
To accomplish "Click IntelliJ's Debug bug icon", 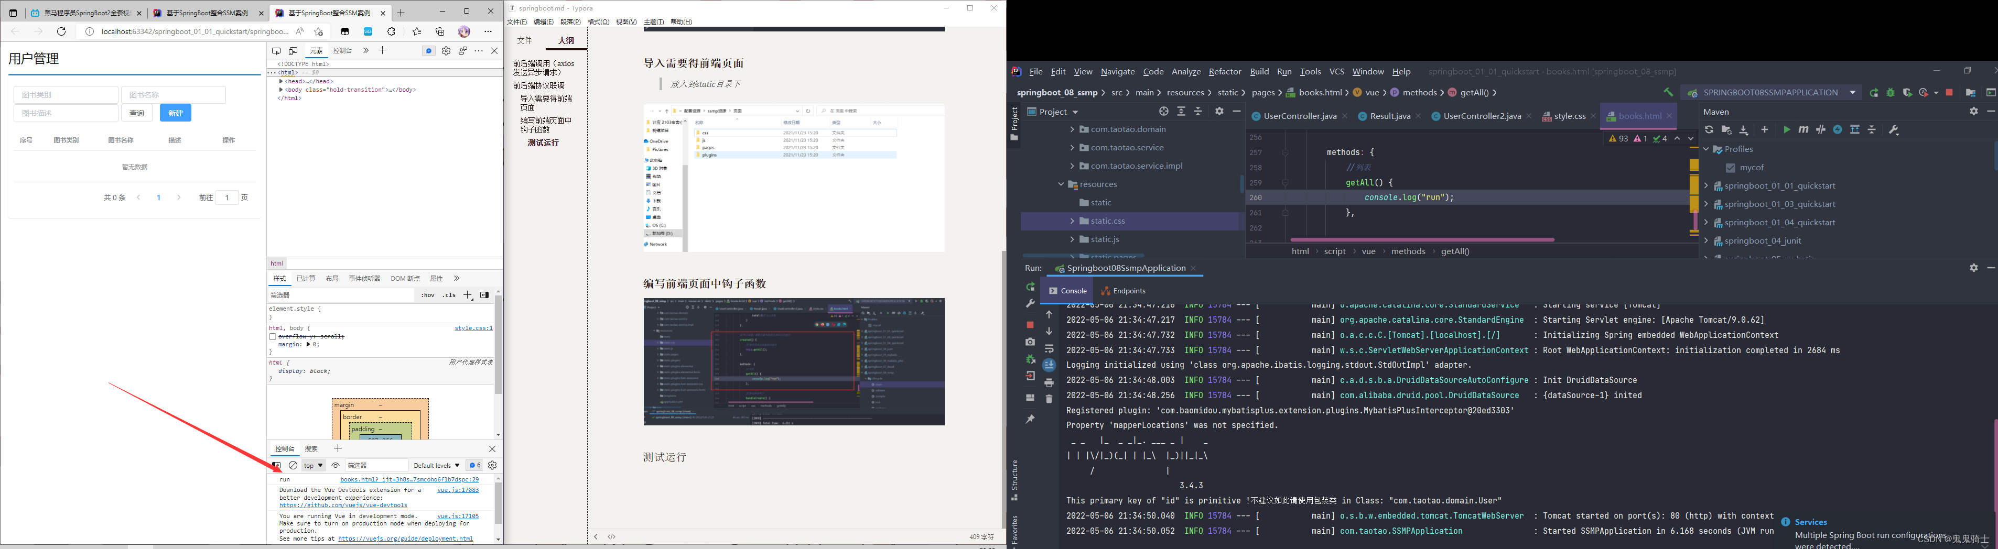I will [x=1890, y=92].
